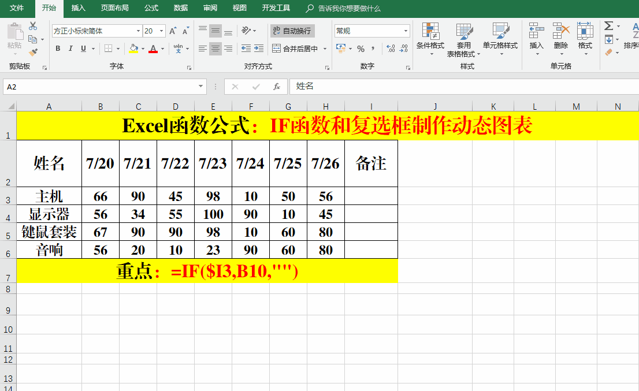Switch to the 插入 ribbon tab
Viewport: 639px width, 391px height.
[x=78, y=8]
